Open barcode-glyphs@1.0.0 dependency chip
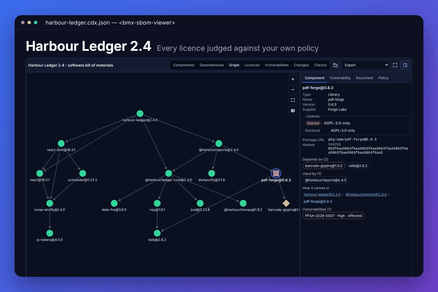 (324, 166)
